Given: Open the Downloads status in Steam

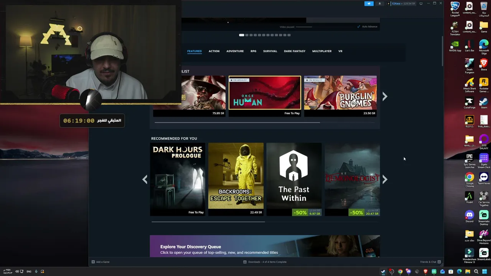Looking at the screenshot, I should coord(265,262).
